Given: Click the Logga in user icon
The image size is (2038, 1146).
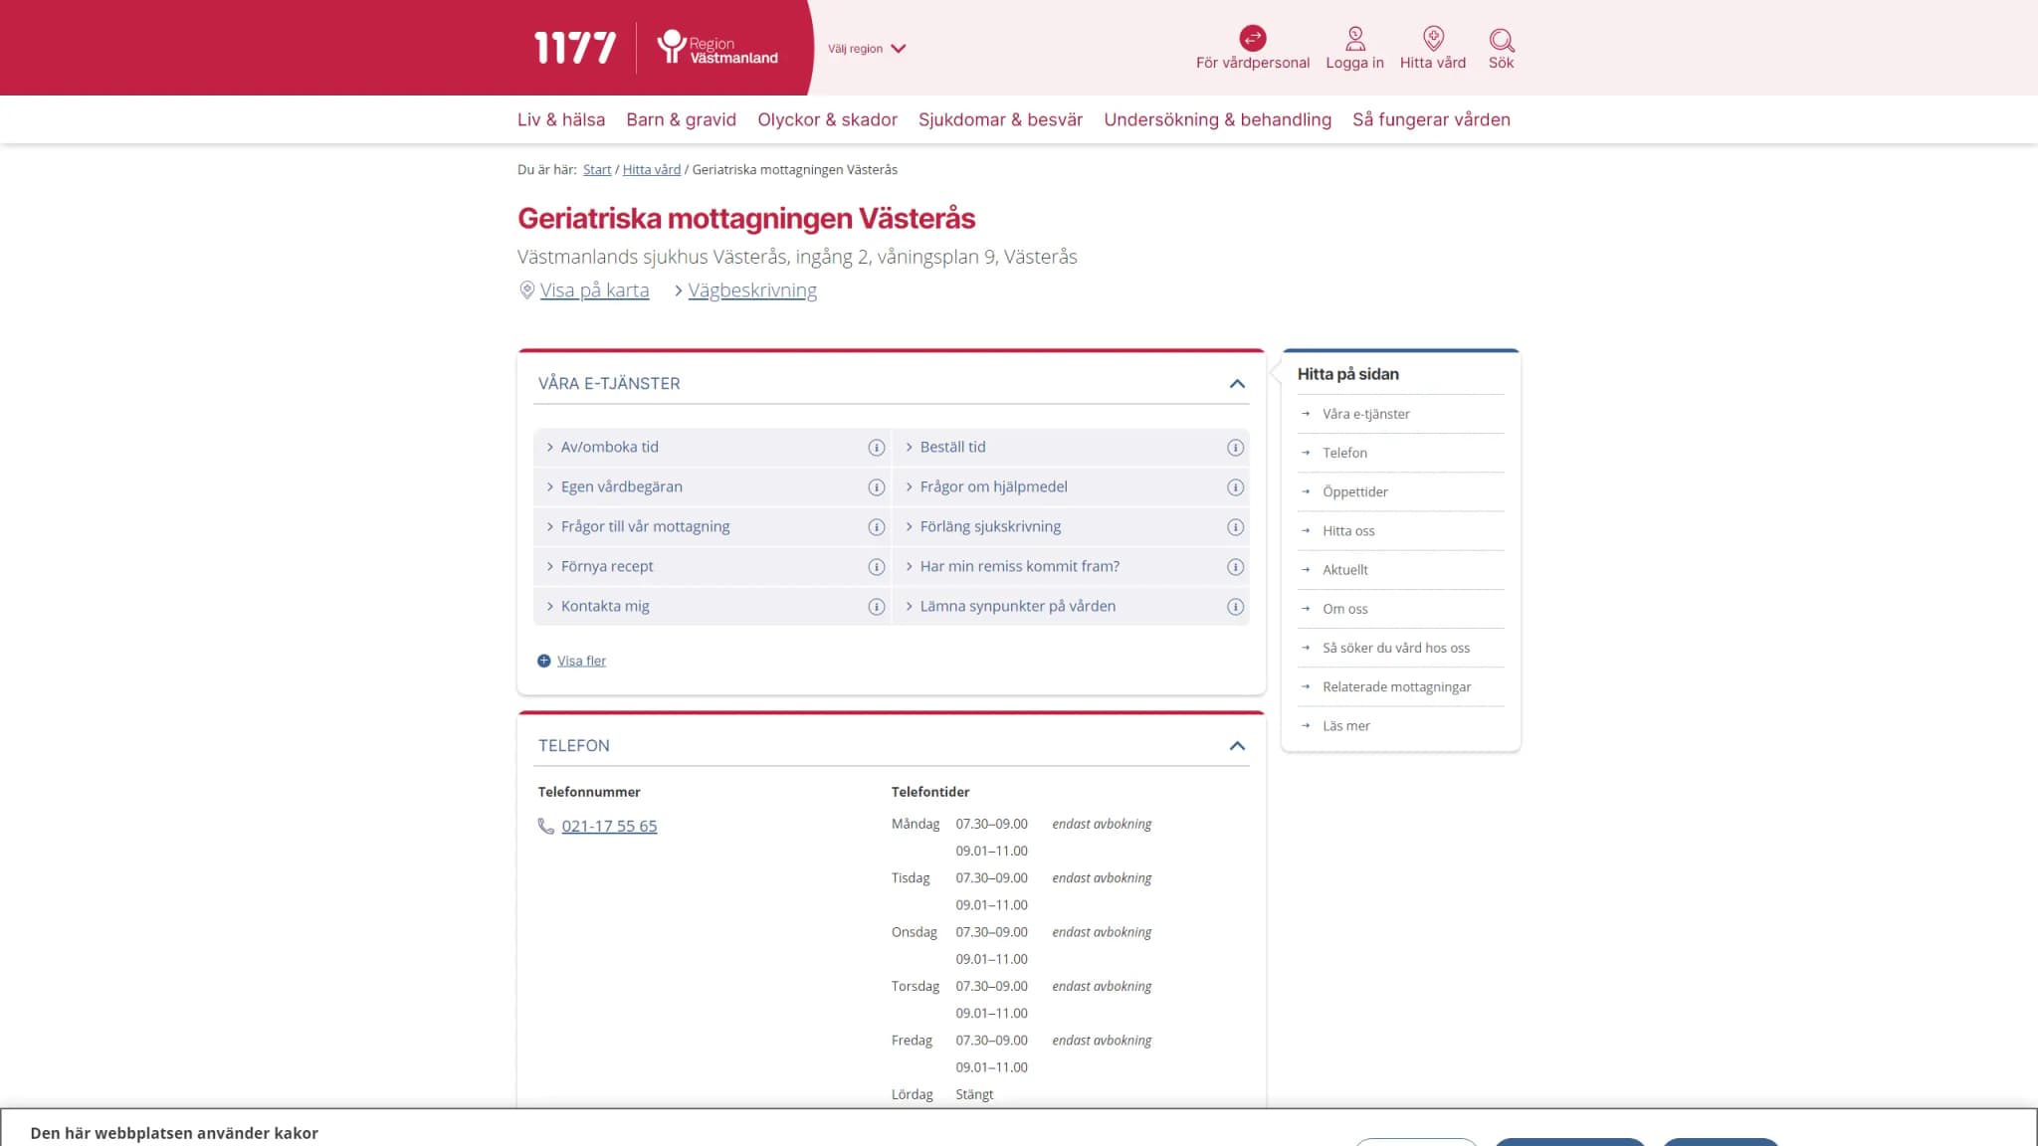Looking at the screenshot, I should click(1354, 39).
